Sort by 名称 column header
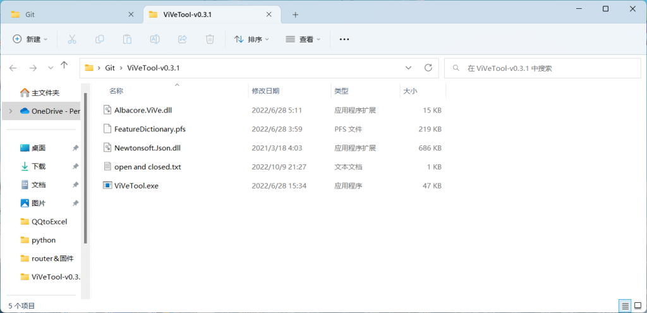647x313 pixels. tap(116, 91)
